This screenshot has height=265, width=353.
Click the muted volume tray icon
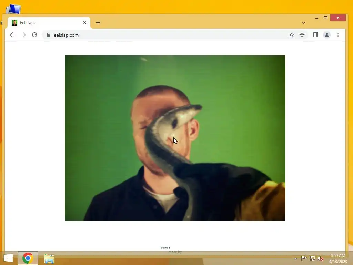pos(321,258)
